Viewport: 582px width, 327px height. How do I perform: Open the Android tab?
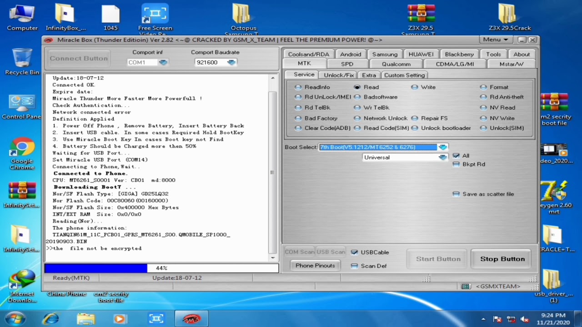point(351,54)
